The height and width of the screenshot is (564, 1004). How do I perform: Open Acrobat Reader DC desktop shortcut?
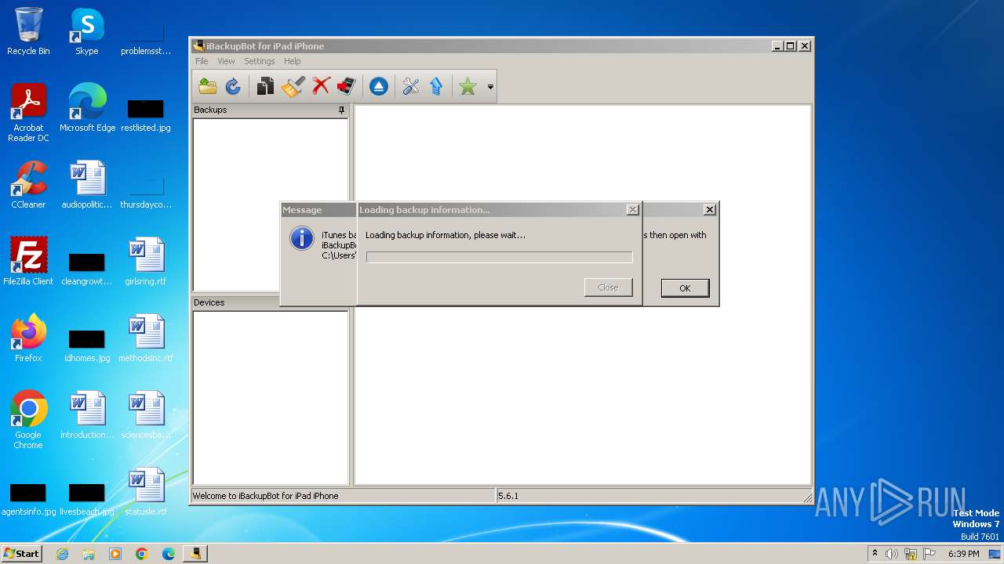tap(28, 113)
